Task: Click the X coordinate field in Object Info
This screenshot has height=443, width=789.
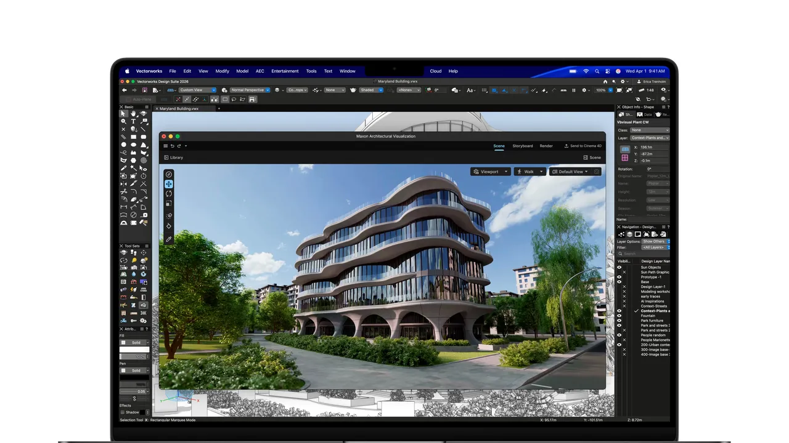Action: 653,148
